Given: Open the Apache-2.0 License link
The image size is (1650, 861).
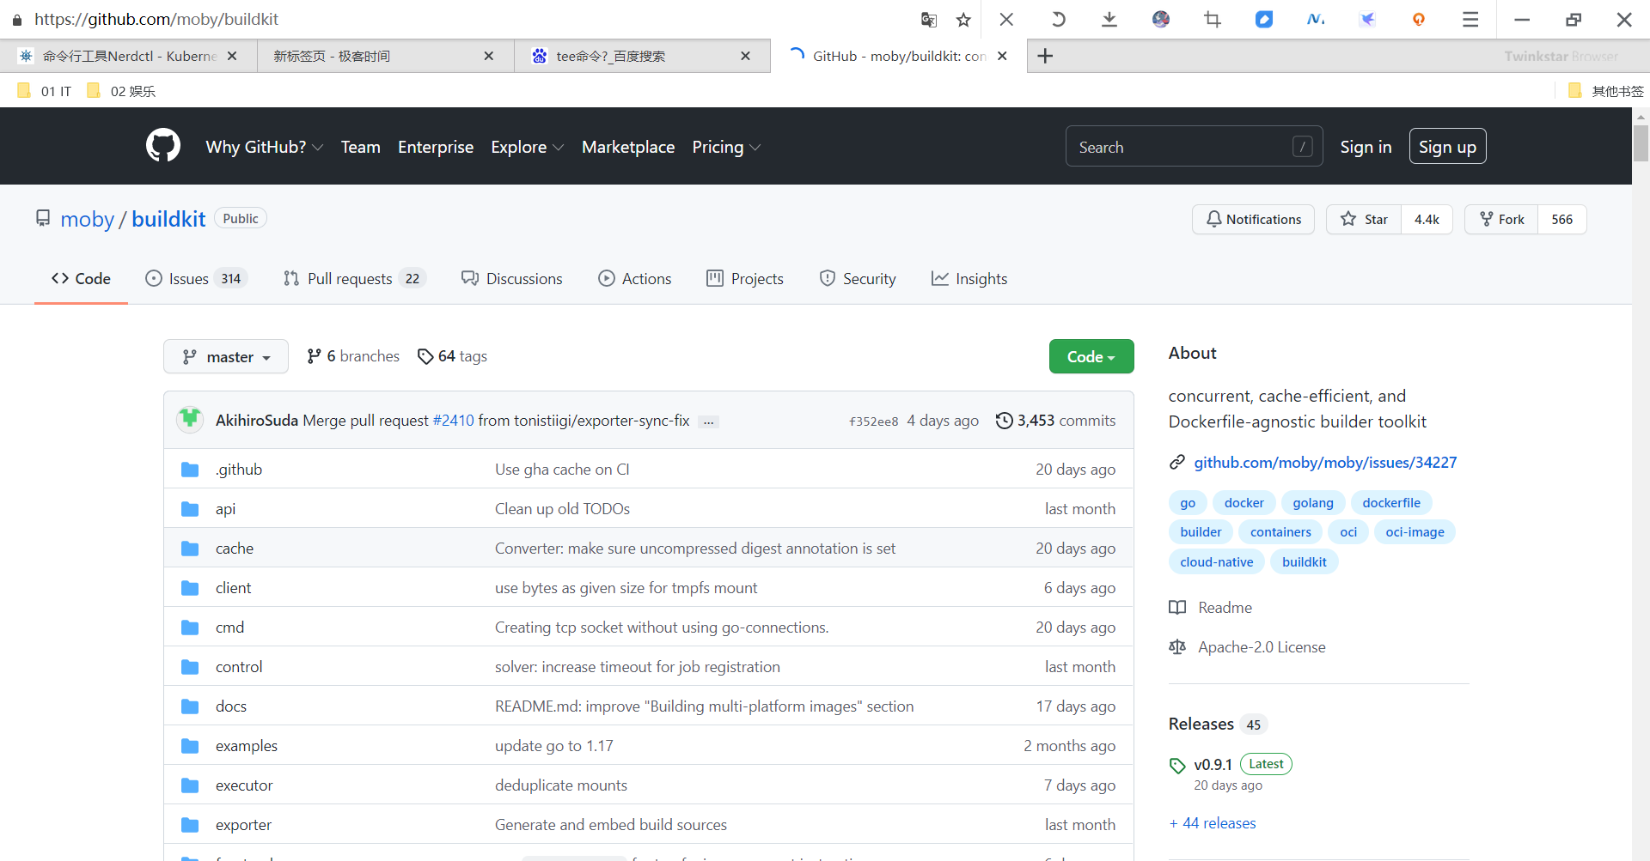Looking at the screenshot, I should point(1262,647).
